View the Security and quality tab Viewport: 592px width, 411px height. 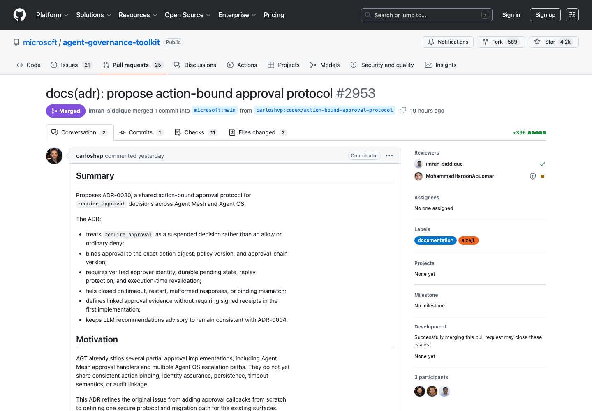382,65
